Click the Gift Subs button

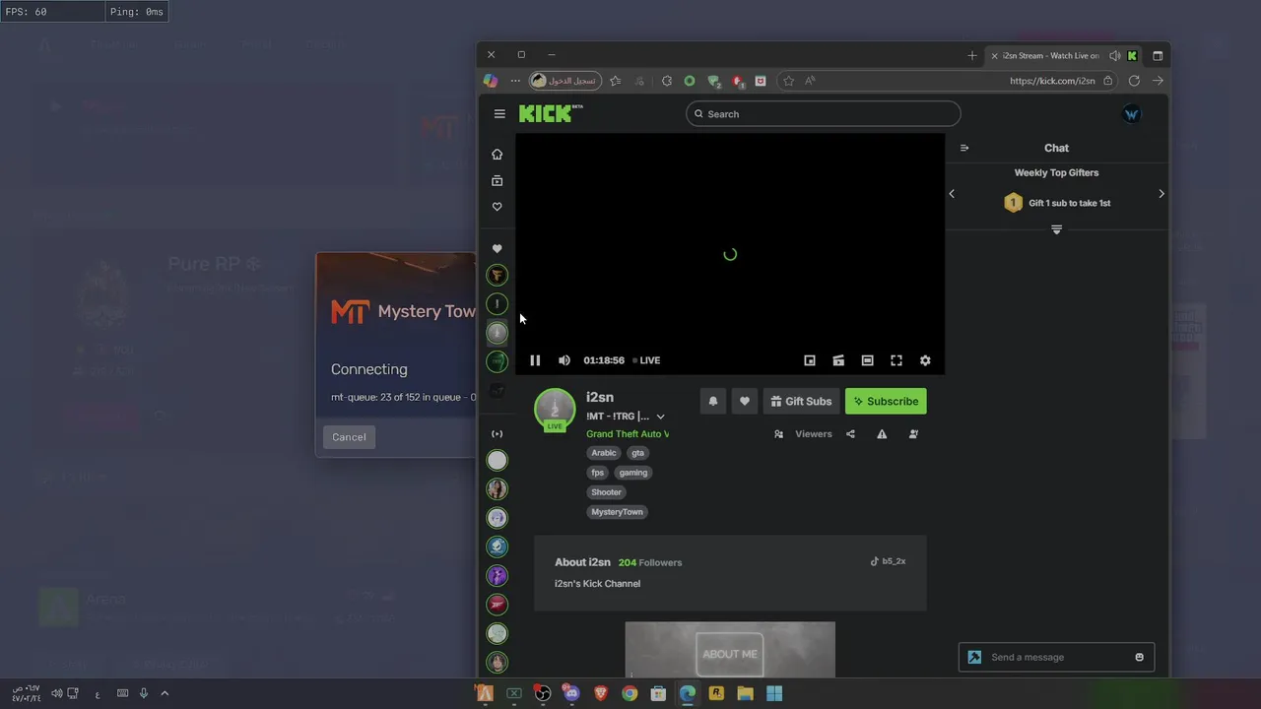coord(801,401)
